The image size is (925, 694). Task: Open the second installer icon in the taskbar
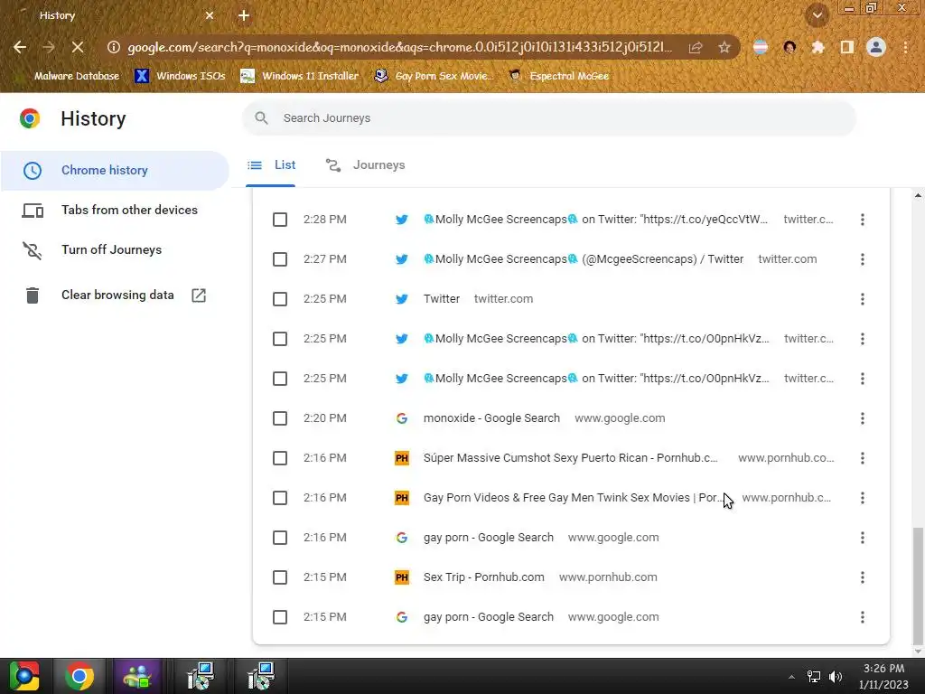click(x=260, y=676)
